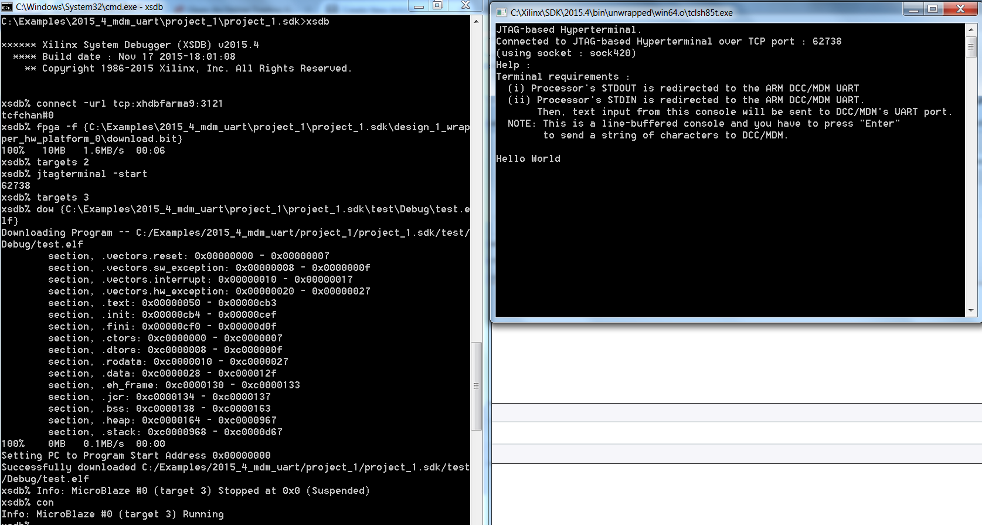Click 'Setting PC to Program Start Address' line

point(136,455)
